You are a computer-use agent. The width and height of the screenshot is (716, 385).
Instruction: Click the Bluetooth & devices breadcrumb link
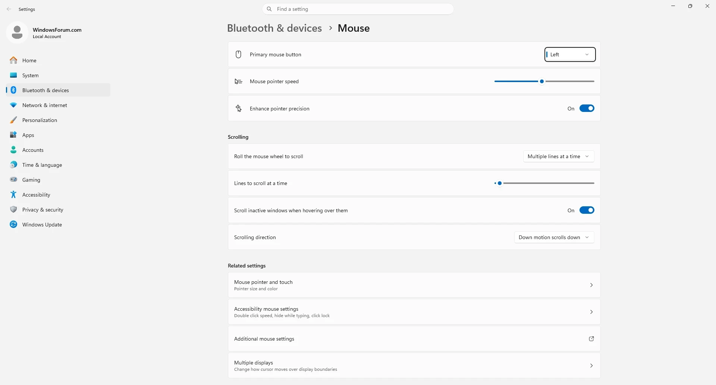274,28
